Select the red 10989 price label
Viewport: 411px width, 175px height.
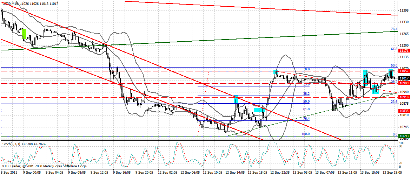coord(404,83)
